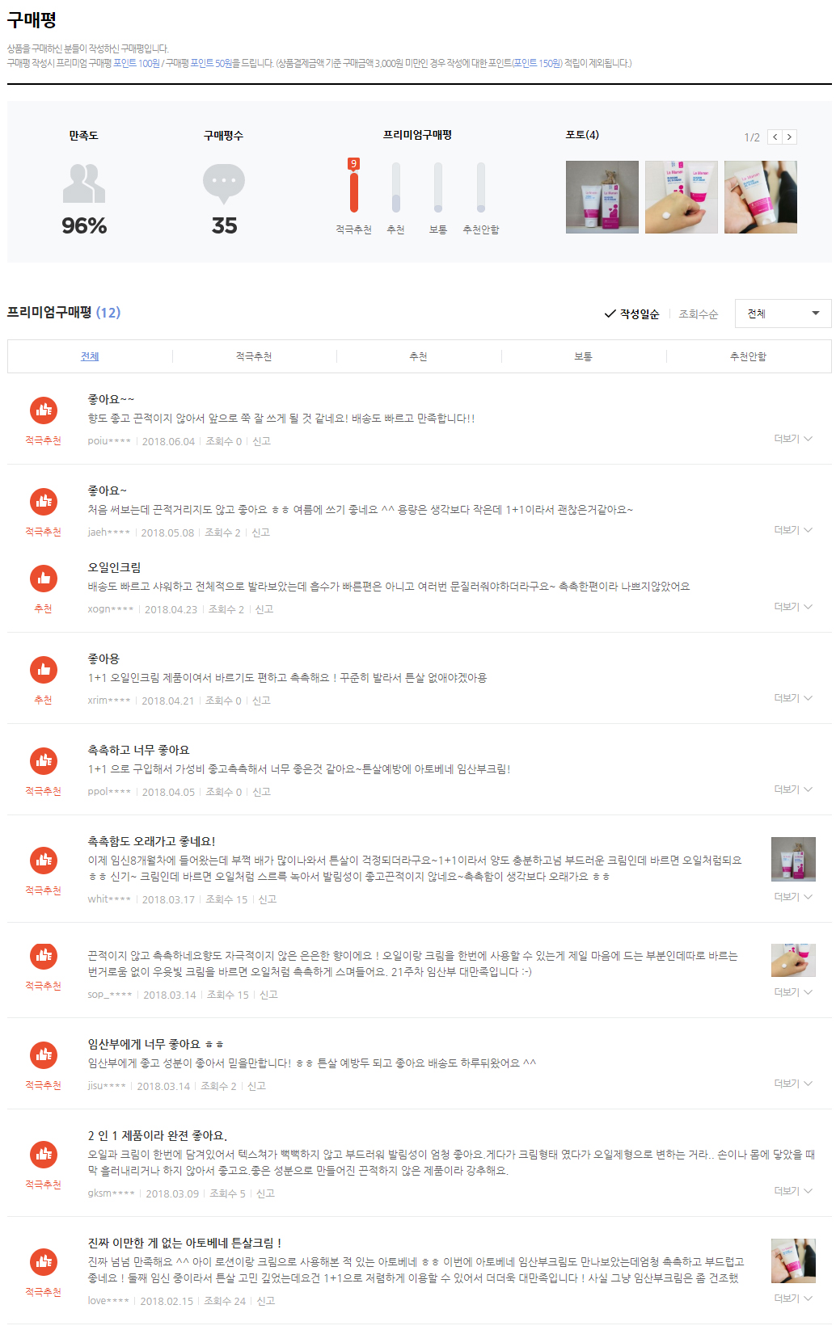The height and width of the screenshot is (1330, 836).
Task: Expand 더보기 for poiu**** review
Action: coord(793,439)
